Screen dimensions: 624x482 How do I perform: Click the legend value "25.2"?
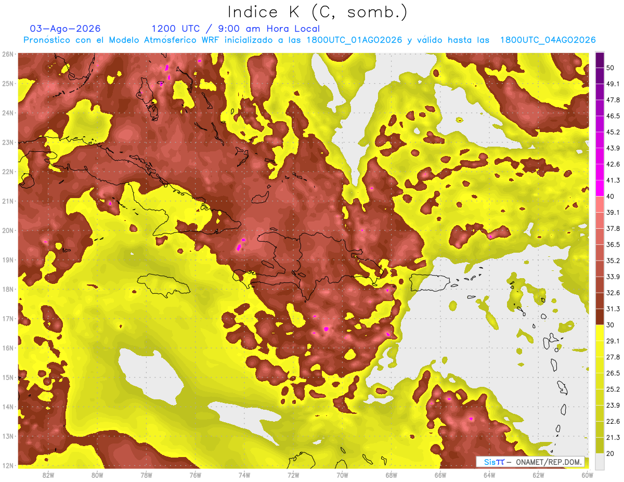pos(613,389)
